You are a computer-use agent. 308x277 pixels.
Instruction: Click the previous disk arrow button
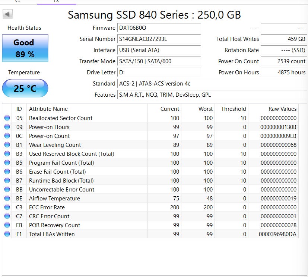[8, 15]
